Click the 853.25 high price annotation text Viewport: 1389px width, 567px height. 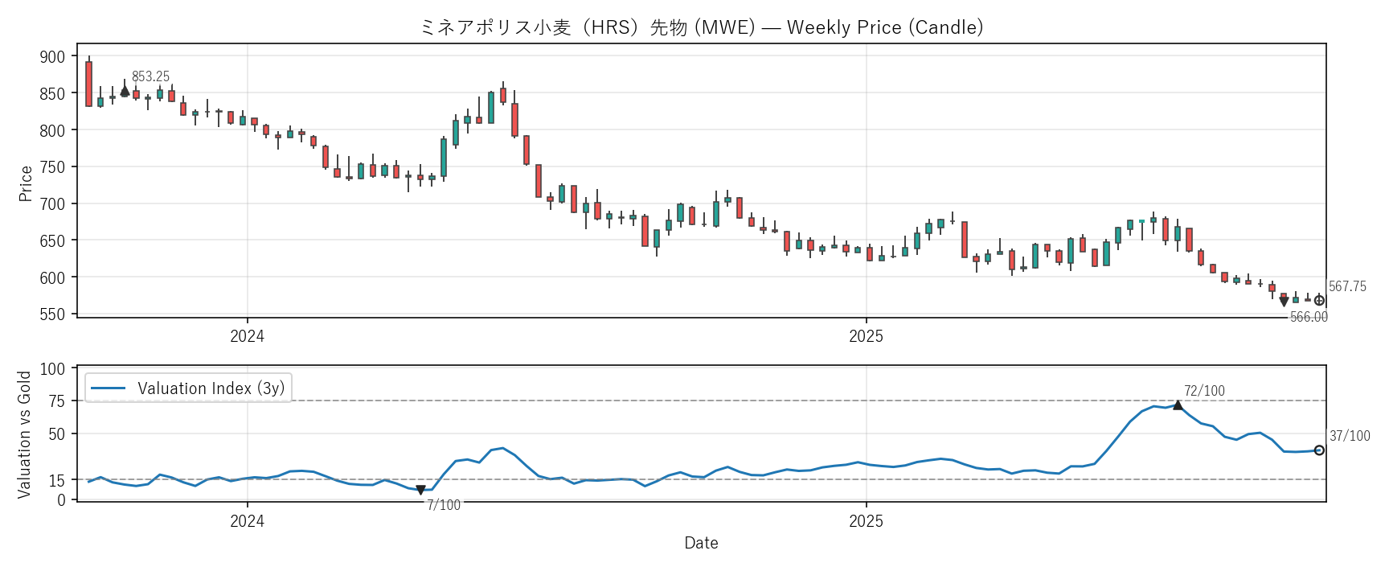point(150,76)
